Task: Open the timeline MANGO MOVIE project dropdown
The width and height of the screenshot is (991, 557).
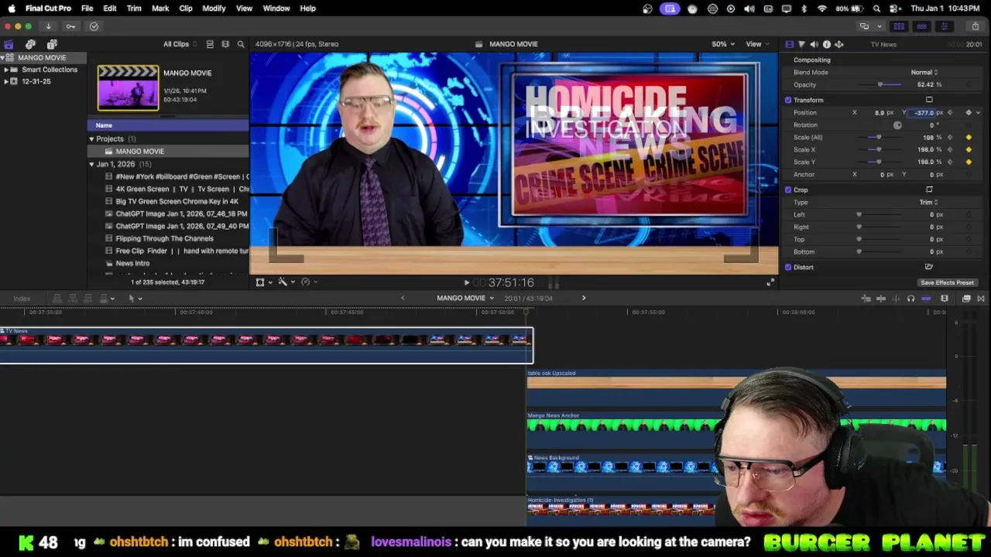Action: coord(465,299)
